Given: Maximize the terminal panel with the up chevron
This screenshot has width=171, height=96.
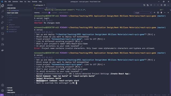Looking at the screenshot, I should [165, 13].
